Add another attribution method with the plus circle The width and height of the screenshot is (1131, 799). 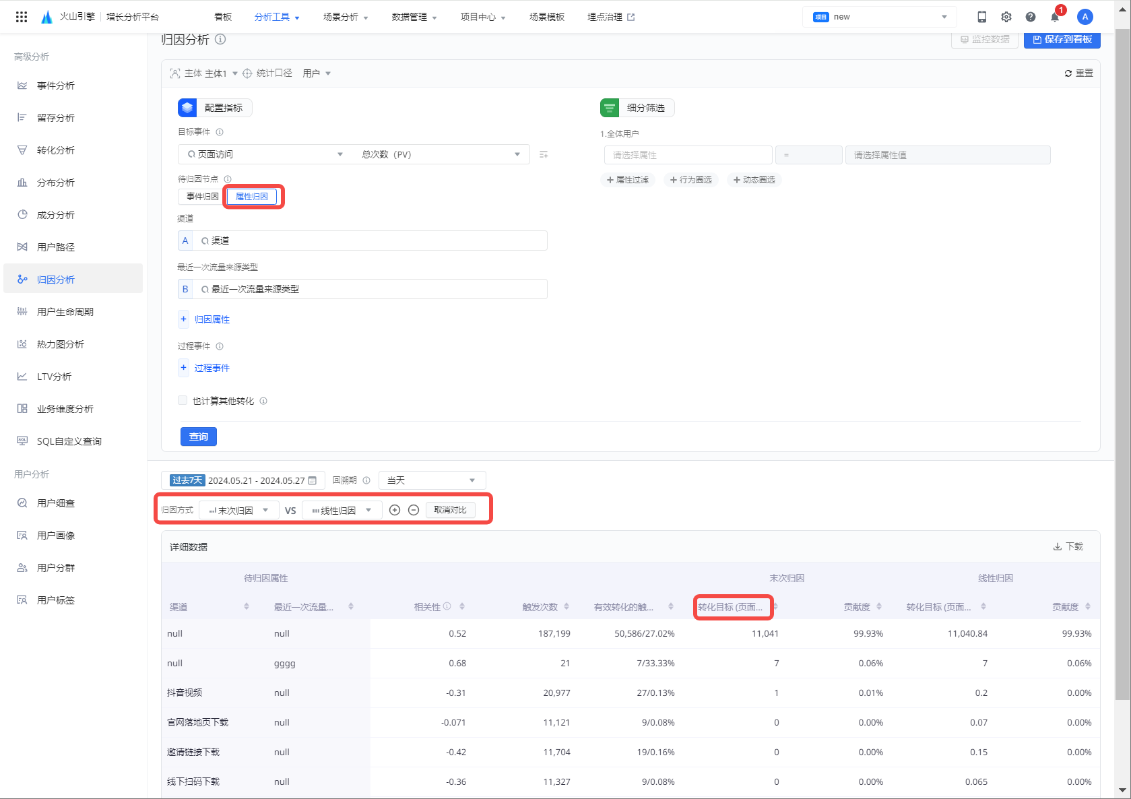pos(395,510)
